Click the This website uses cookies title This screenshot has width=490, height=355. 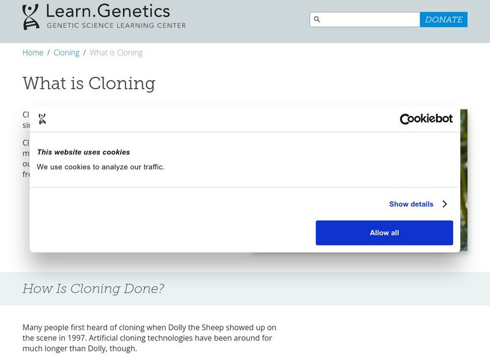(83, 152)
